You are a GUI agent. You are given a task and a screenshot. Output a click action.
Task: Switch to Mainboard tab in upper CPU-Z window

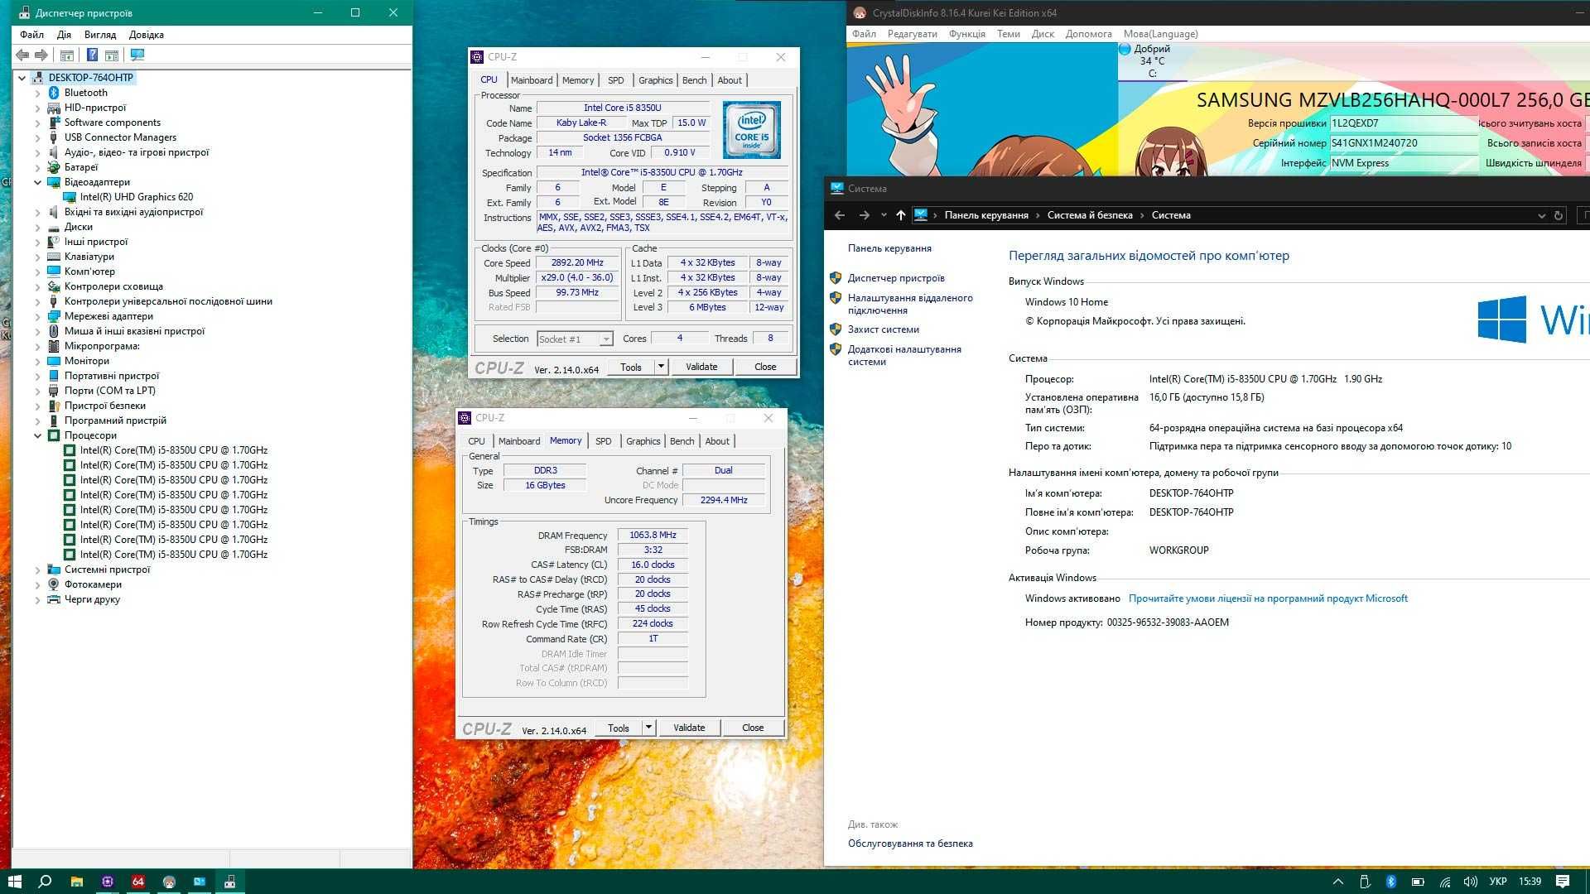coord(531,80)
